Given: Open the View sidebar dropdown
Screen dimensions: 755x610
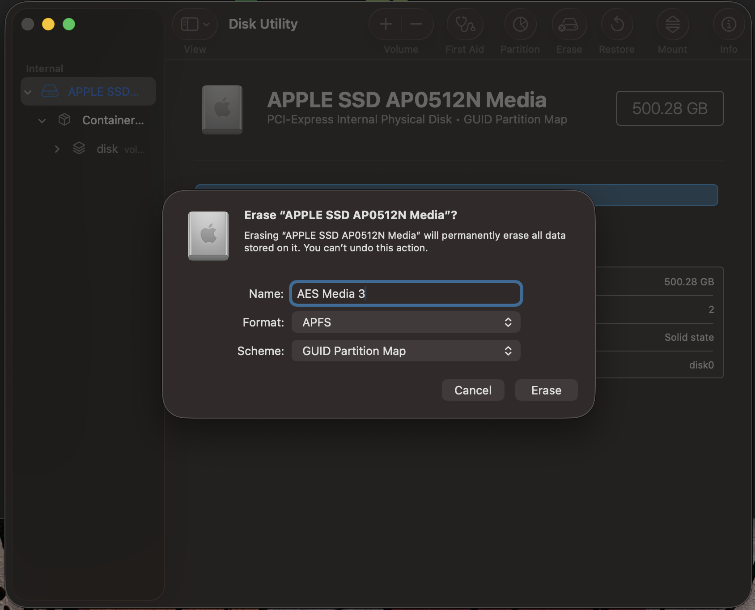Looking at the screenshot, I should 195,25.
